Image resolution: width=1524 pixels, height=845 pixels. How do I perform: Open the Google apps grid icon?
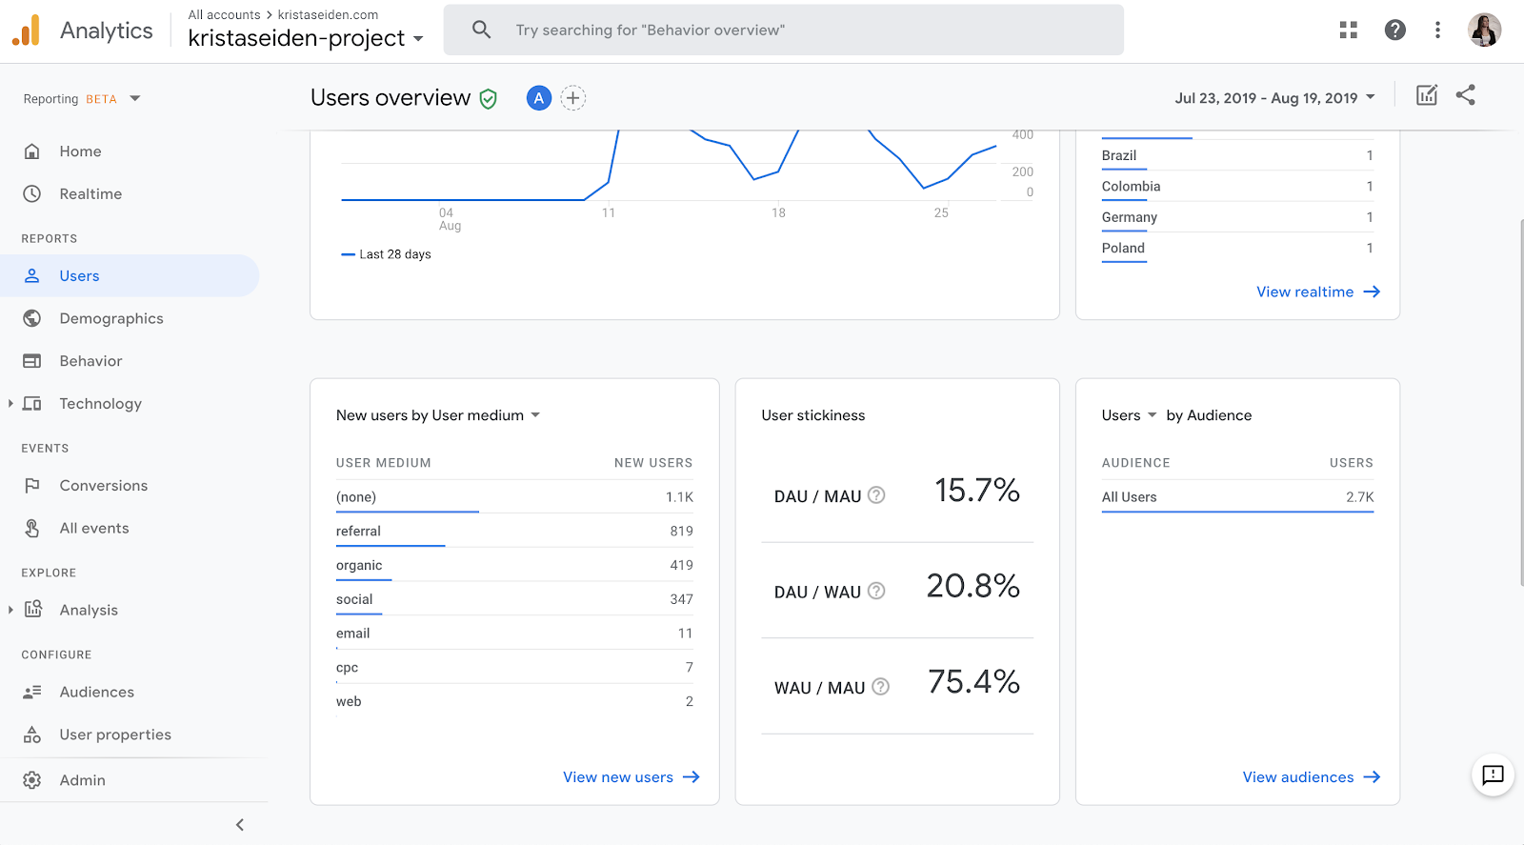point(1348,30)
